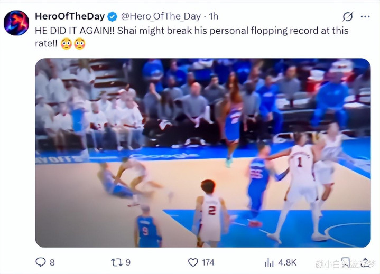This screenshot has width=380, height=274.
Task: Click the blue verified badge
Action: pos(112,16)
